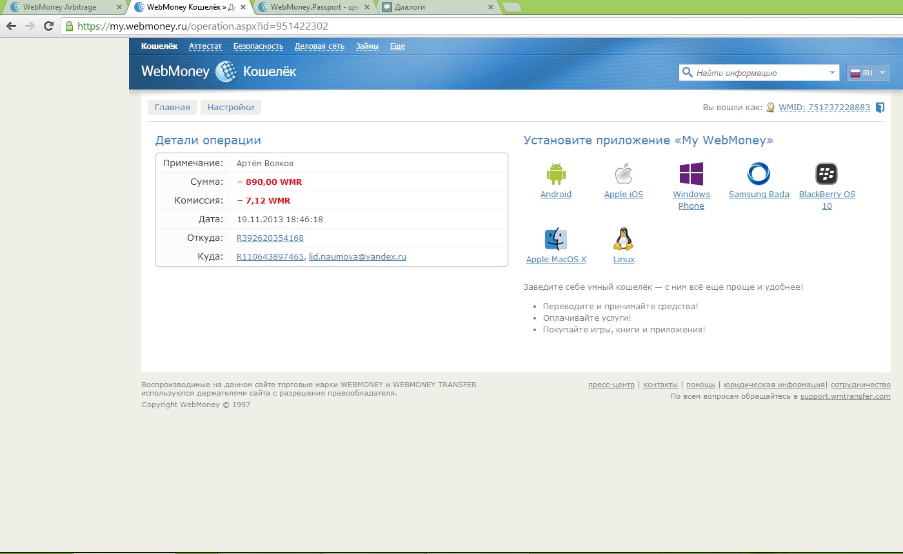Click the passport icon before WMID
The image size is (903, 554).
tap(770, 108)
